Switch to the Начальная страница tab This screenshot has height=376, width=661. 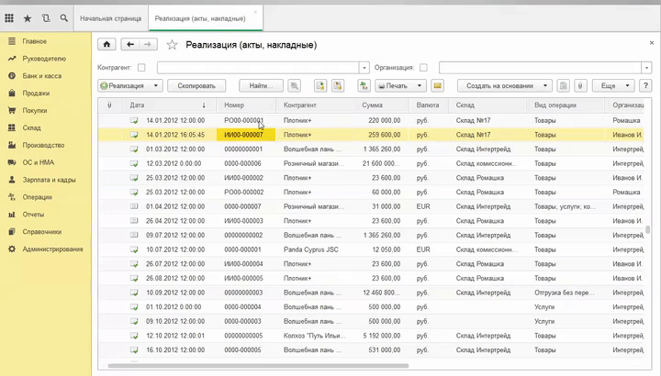[110, 17]
